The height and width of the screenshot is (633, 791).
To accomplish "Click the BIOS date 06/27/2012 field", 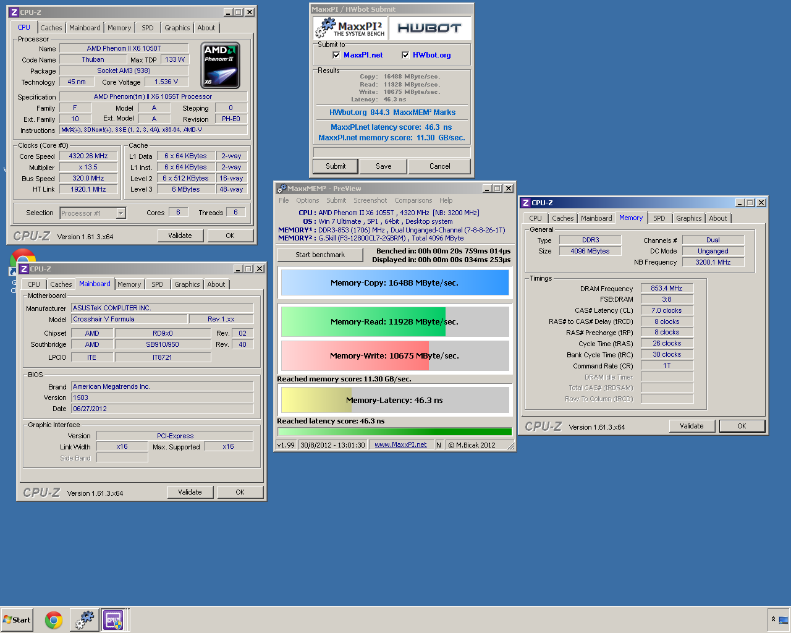I will [162, 409].
